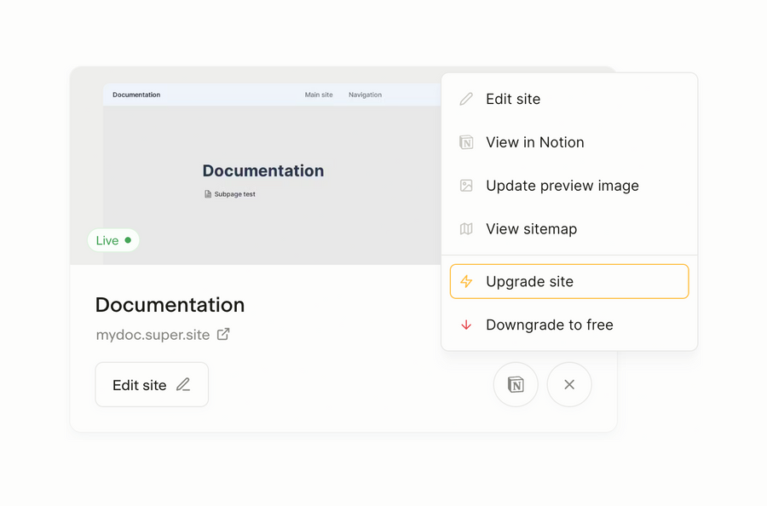Click the Notion icon next to View in Notion

click(465, 142)
